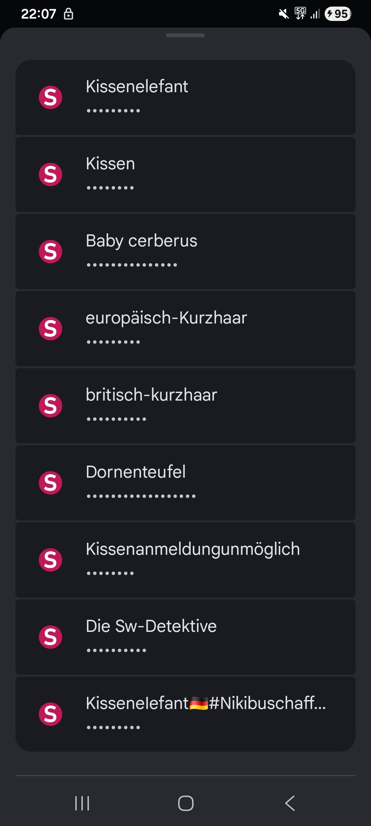Tap the bottom sheet drag handle

coord(185,35)
